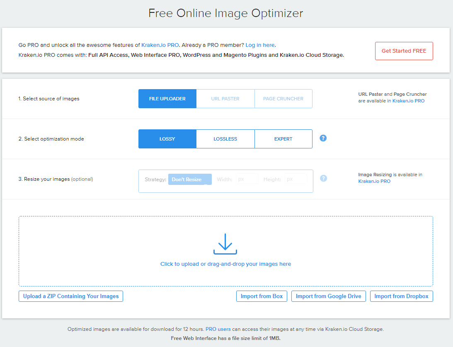Click the Width input field
Image resolution: width=453 pixels, height=347 pixels.
pos(247,179)
